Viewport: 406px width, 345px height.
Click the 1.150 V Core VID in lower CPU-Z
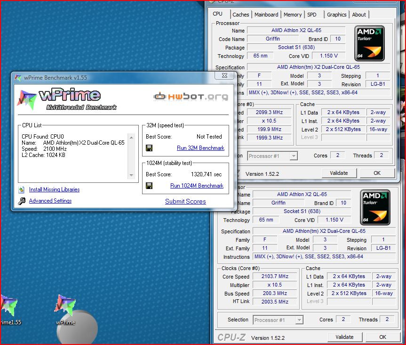334,220
